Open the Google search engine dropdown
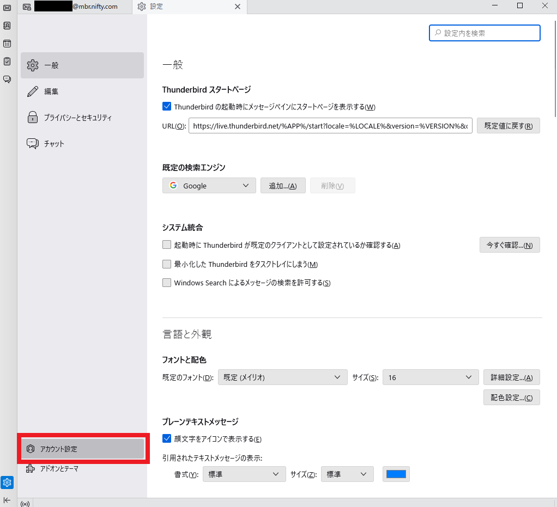This screenshot has height=507, width=557. (x=209, y=186)
